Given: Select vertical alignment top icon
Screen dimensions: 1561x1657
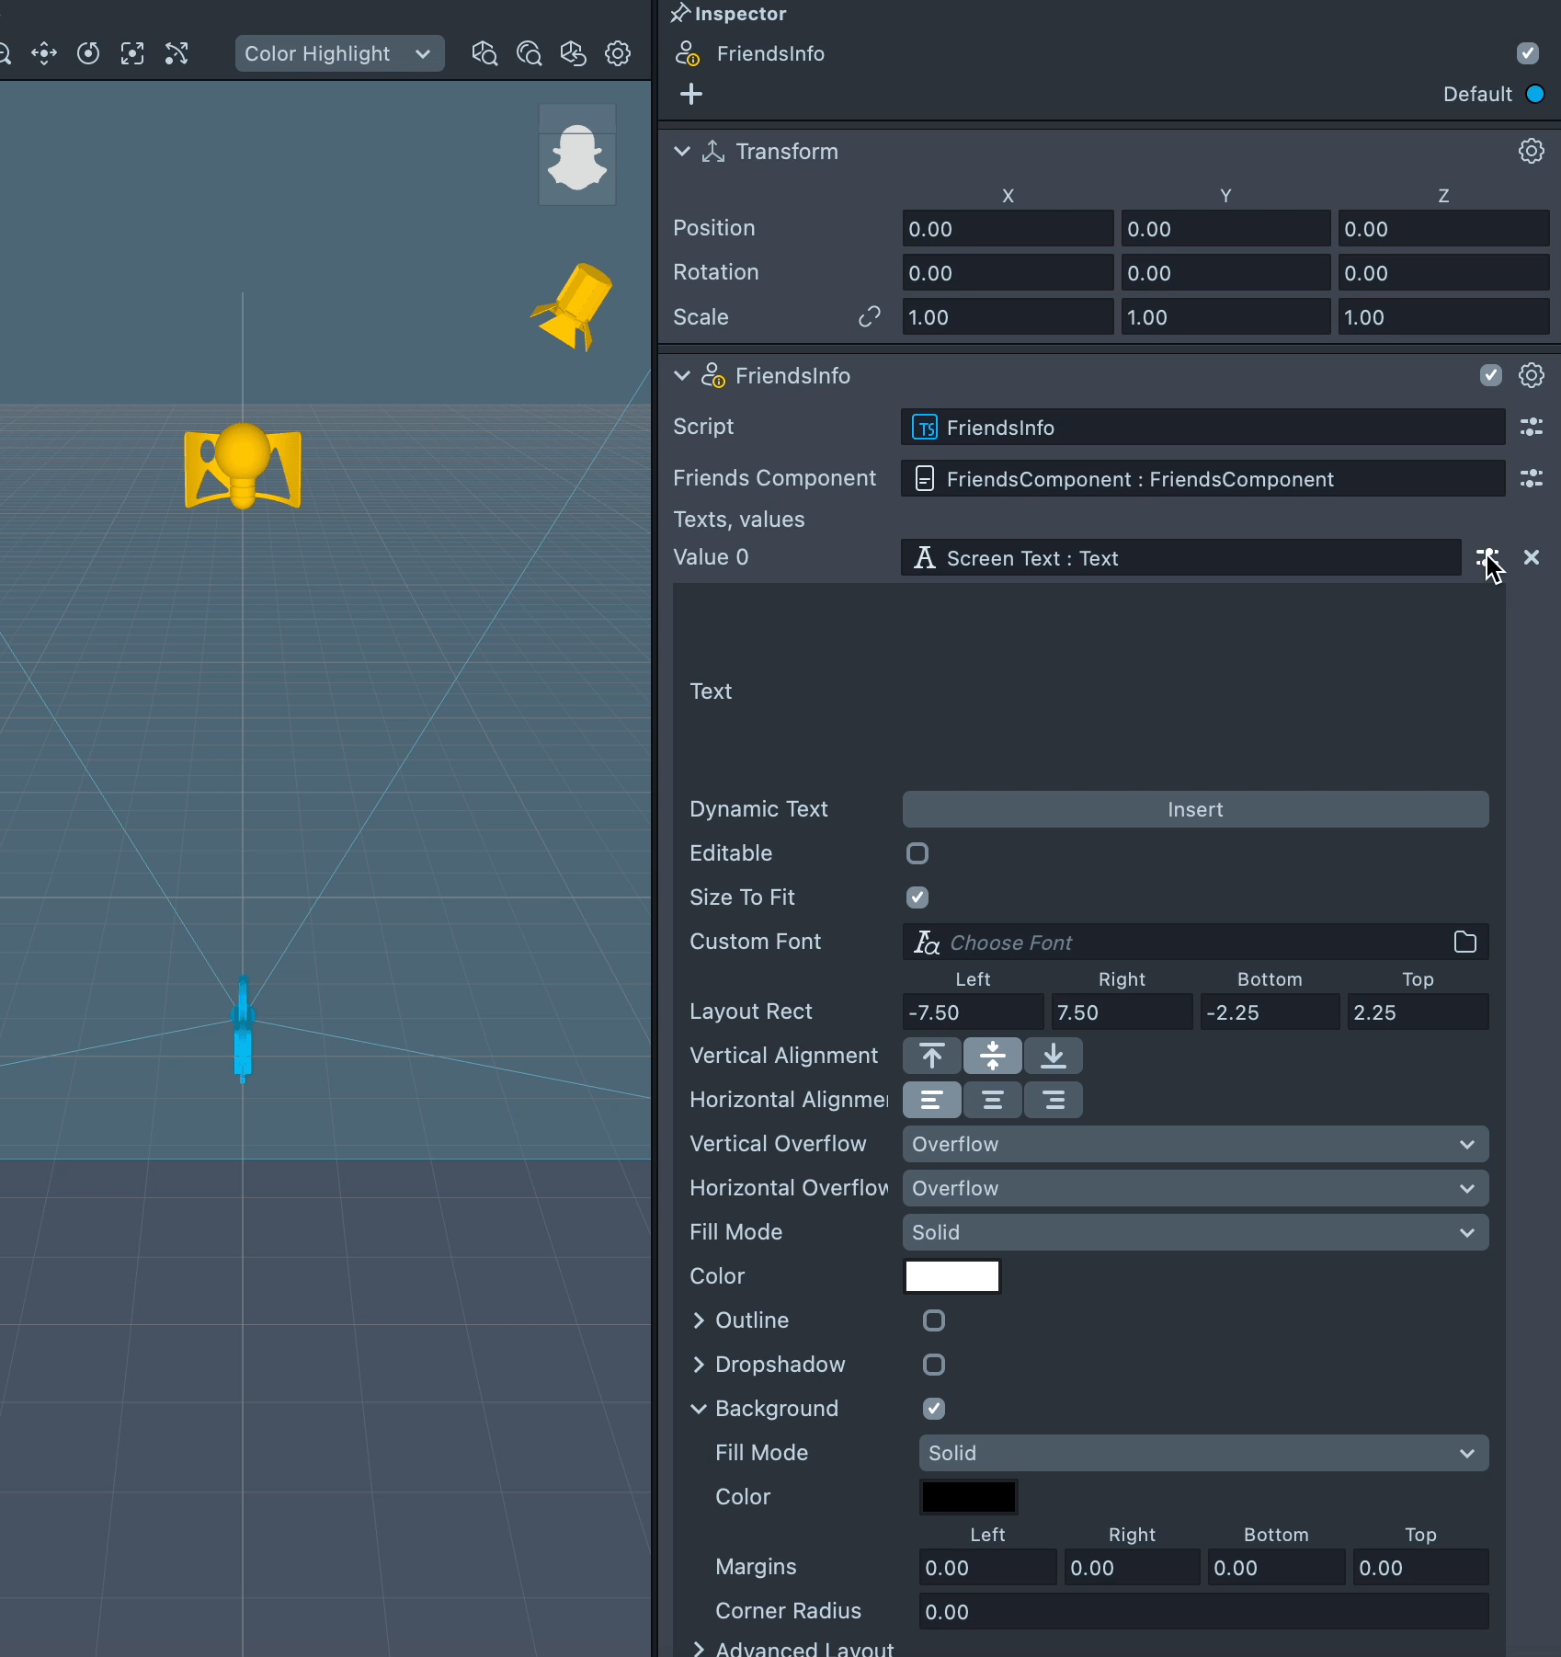Looking at the screenshot, I should pos(931,1056).
